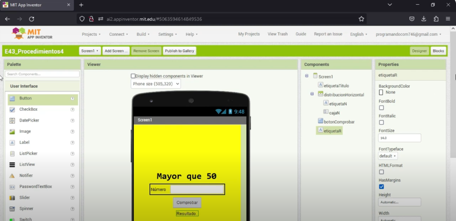Click the BackgroundColor None swatch
The image size is (456, 221).
(381, 93)
